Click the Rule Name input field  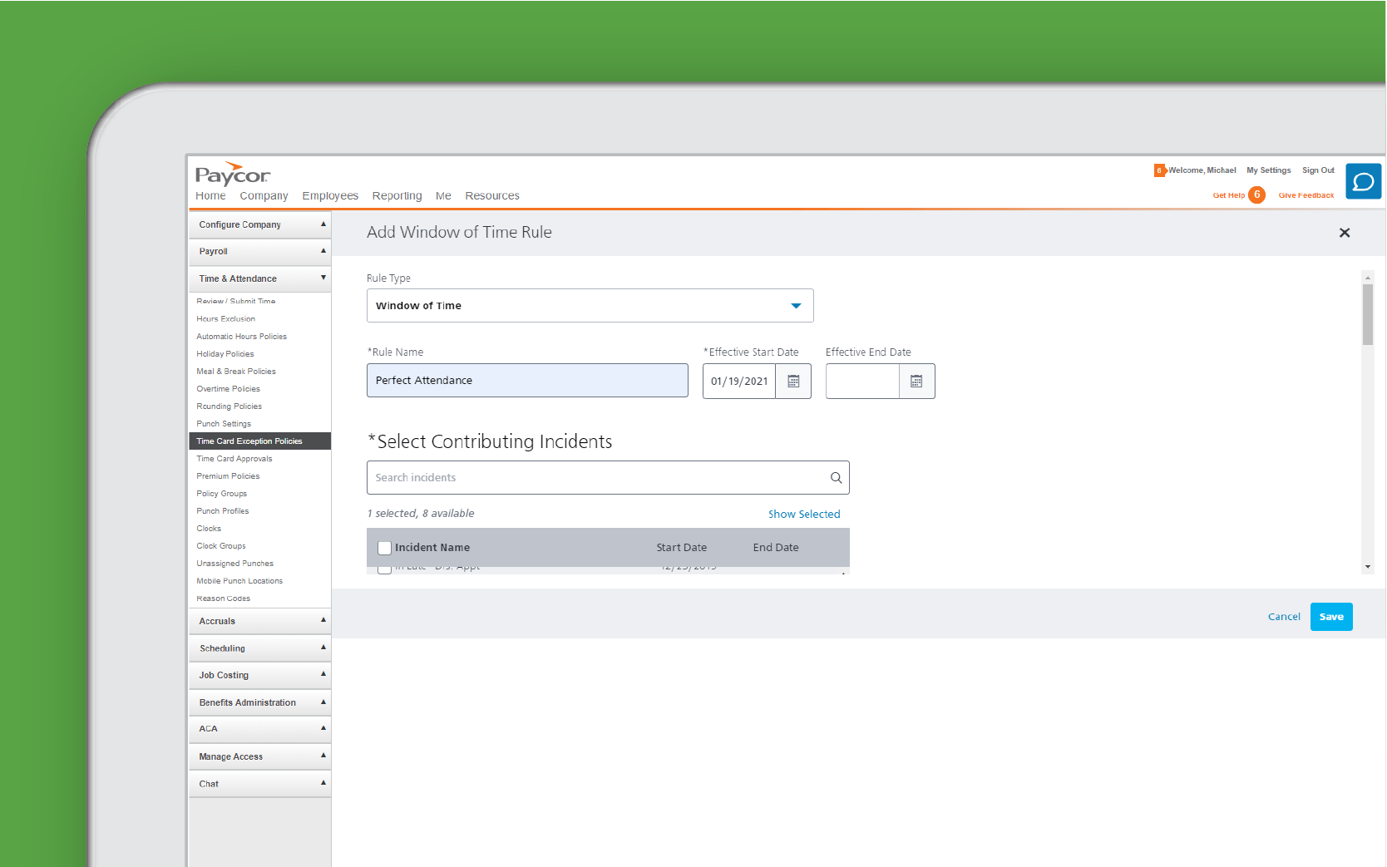point(527,381)
